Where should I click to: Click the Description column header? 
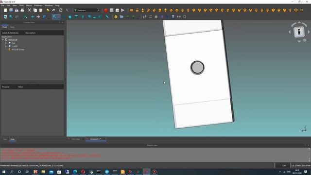pos(30,33)
